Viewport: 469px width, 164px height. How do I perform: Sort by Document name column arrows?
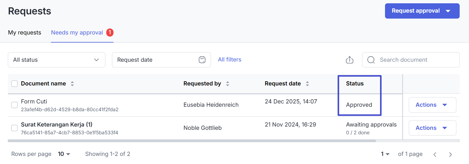point(72,84)
